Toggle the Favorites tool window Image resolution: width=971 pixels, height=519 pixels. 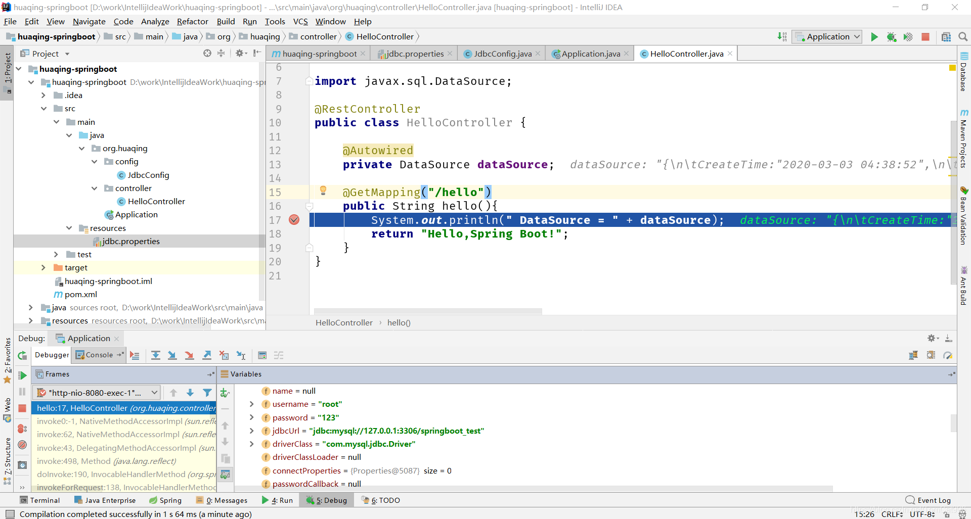7,360
